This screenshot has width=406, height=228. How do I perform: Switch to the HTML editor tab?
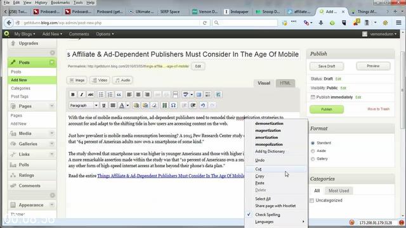tap(285, 83)
